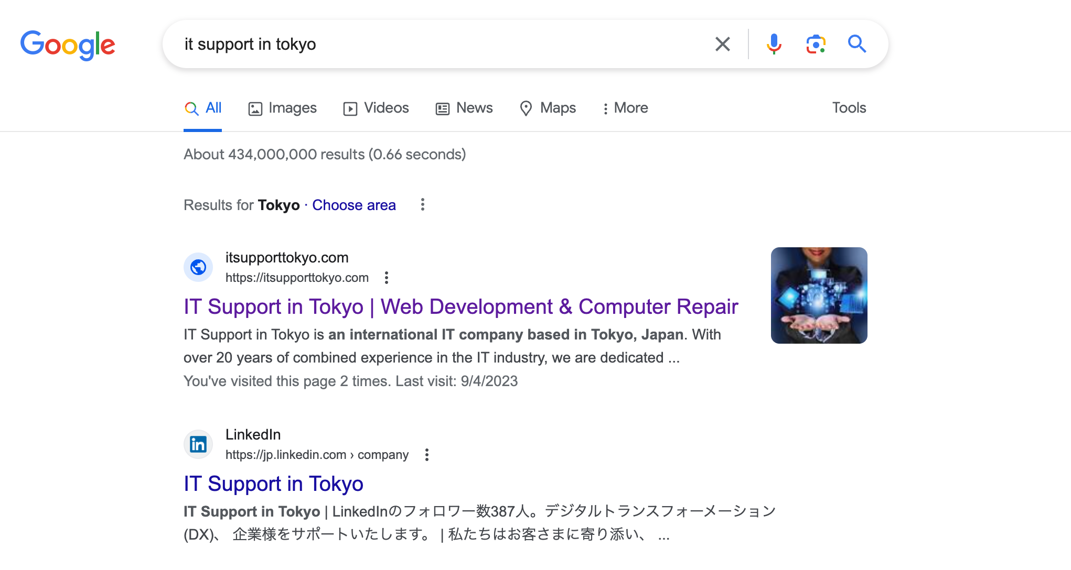Image resolution: width=1071 pixels, height=570 pixels.
Task: Click the LinkedIn site name
Action: (x=253, y=435)
